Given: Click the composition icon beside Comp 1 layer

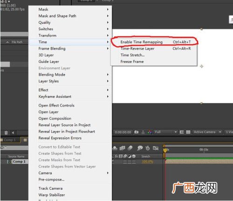Looking at the screenshot, I should [10, 162].
